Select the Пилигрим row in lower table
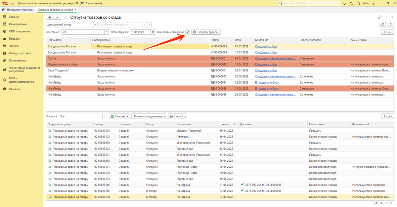397x207 pixels. [220, 137]
